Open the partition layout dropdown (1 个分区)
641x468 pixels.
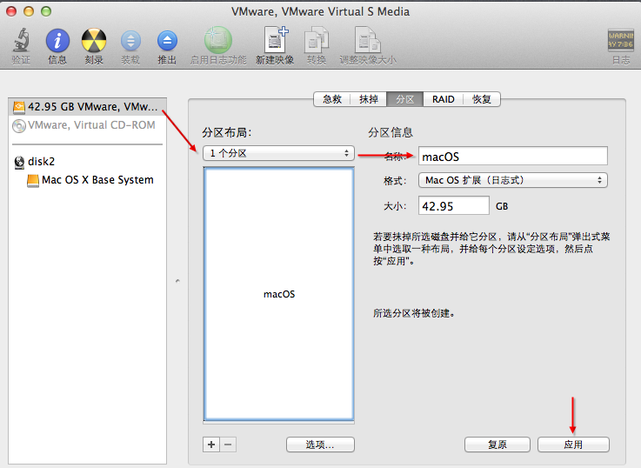(278, 153)
